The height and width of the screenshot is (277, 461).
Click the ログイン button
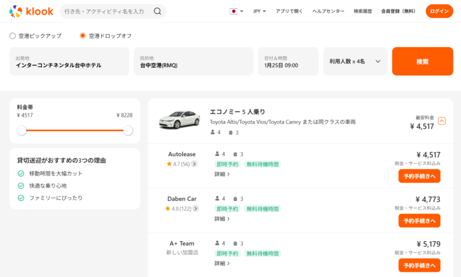(x=439, y=11)
